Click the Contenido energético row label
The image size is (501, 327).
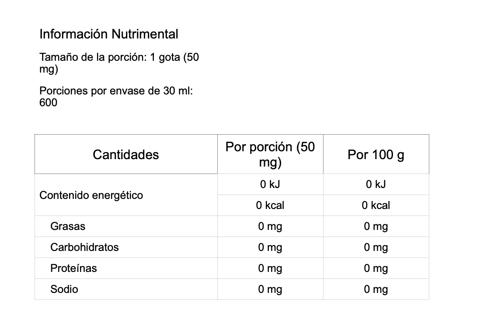(x=91, y=195)
